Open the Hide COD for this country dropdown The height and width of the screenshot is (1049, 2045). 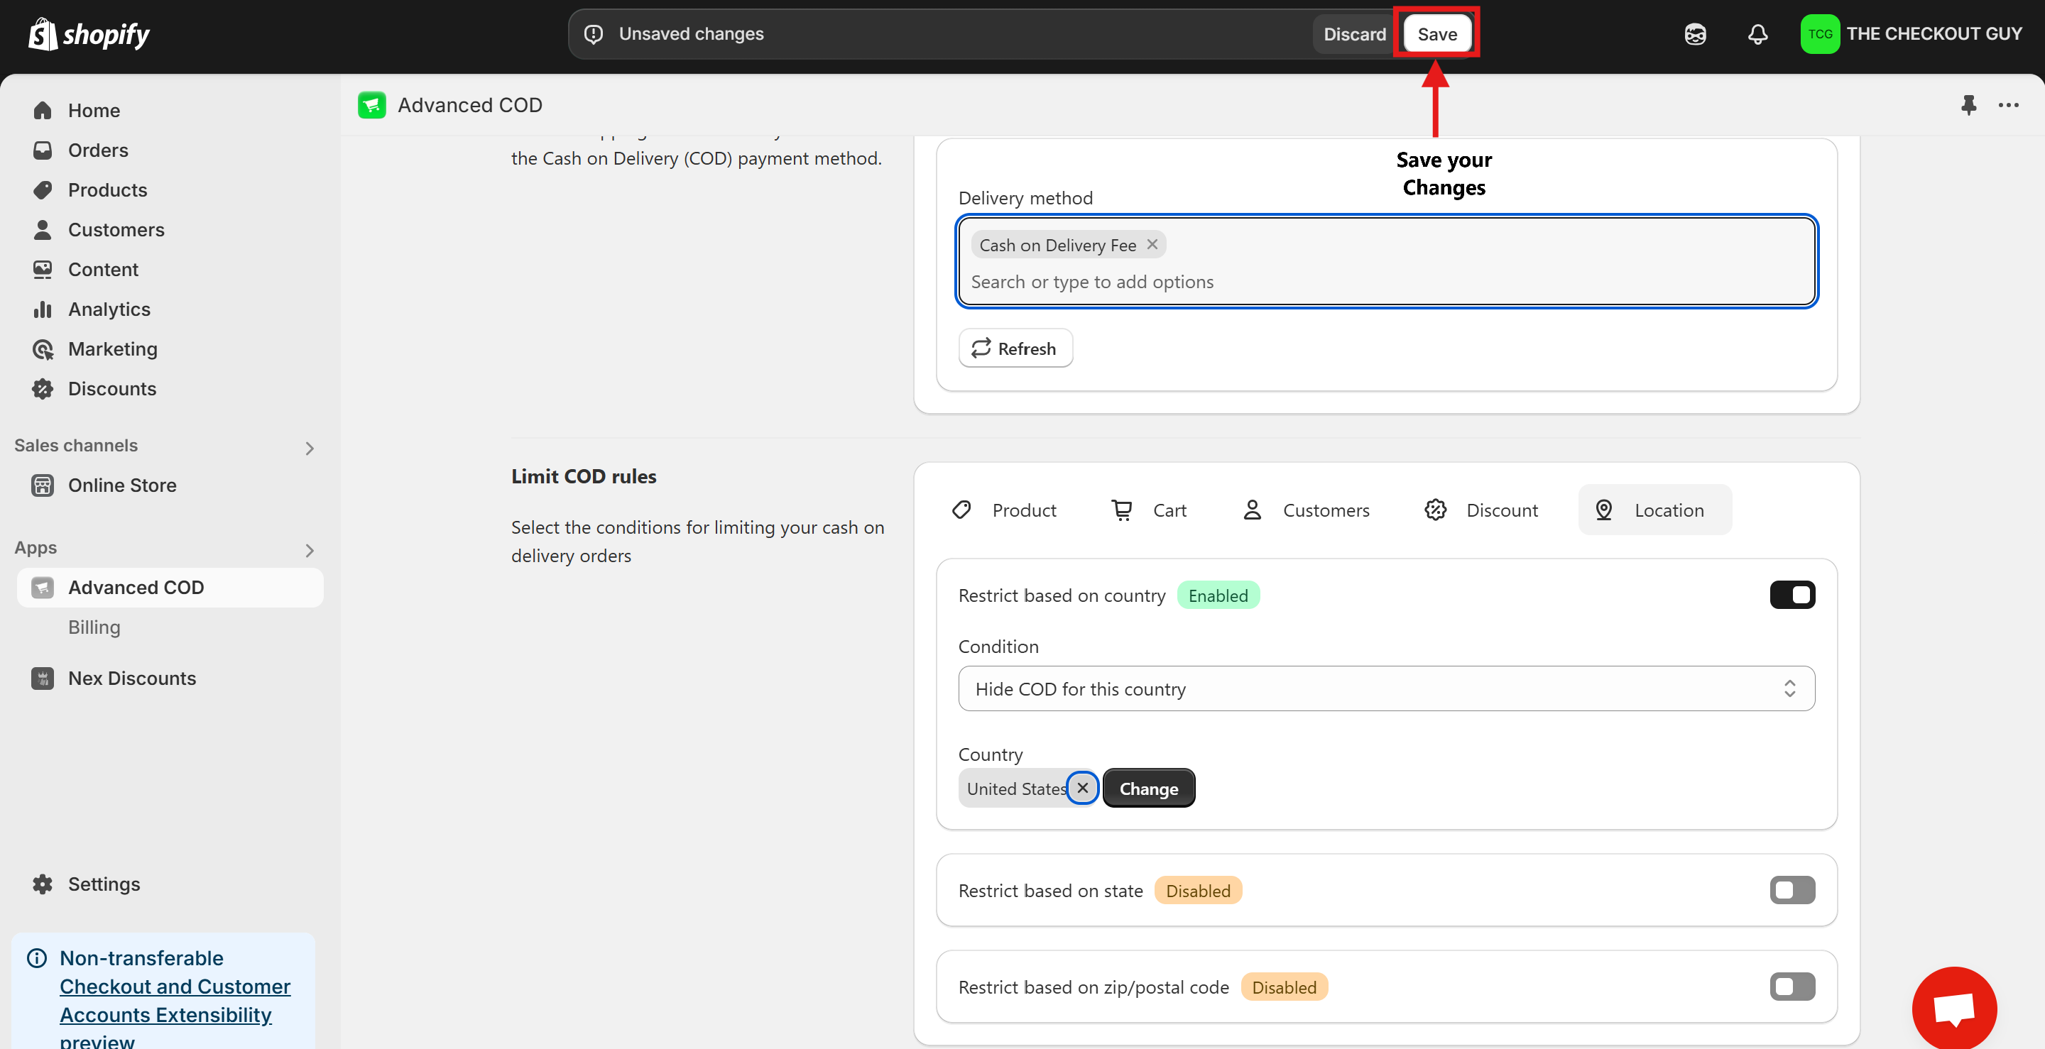tap(1385, 688)
